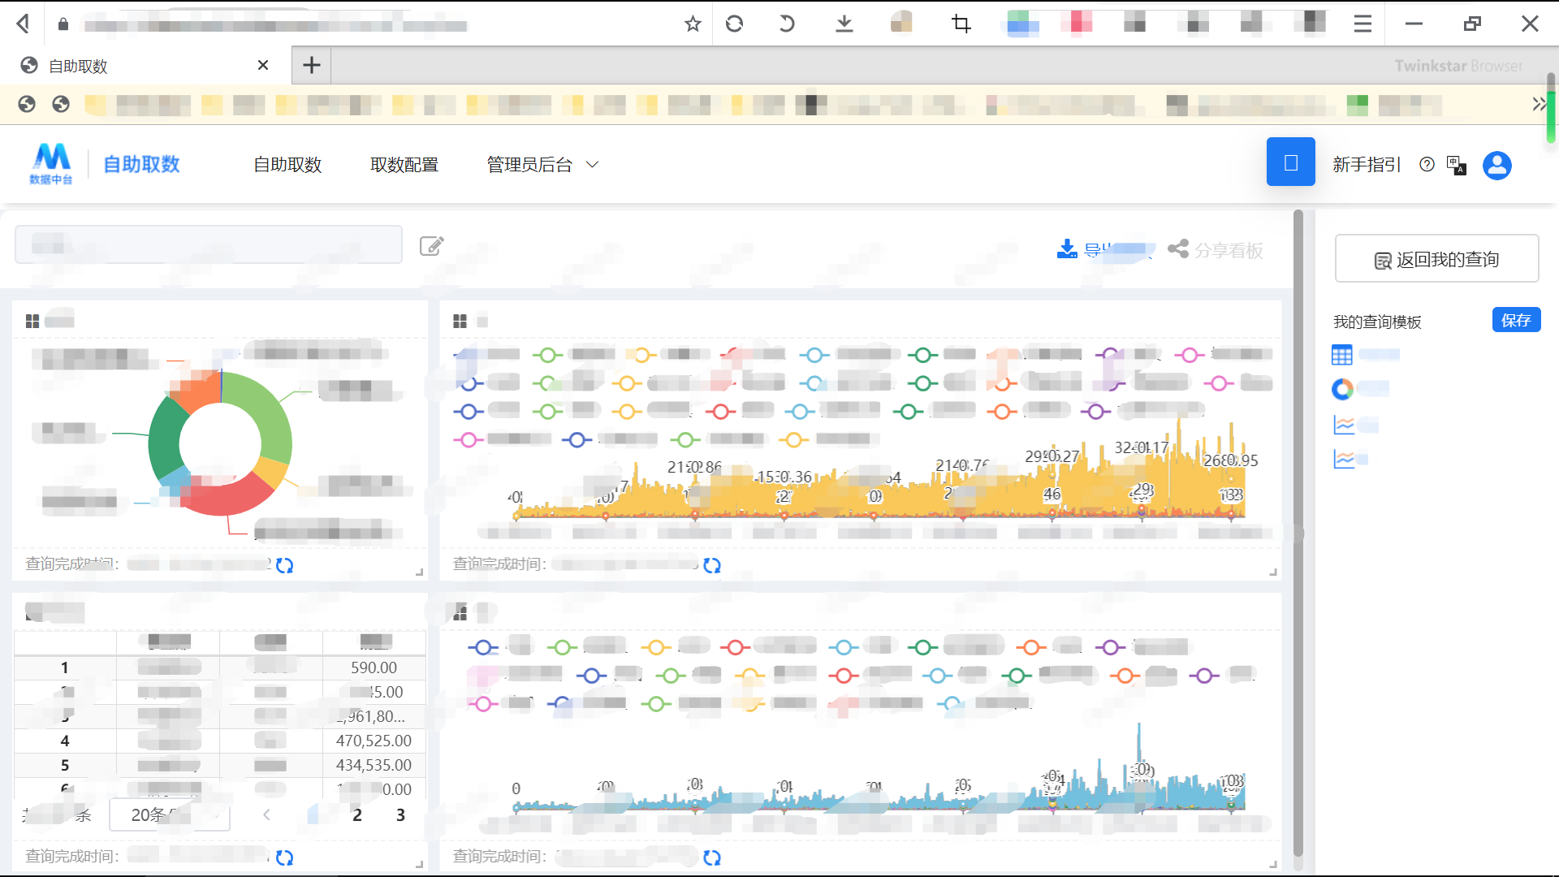
Task: Select table row number 5
Action: 65,765
